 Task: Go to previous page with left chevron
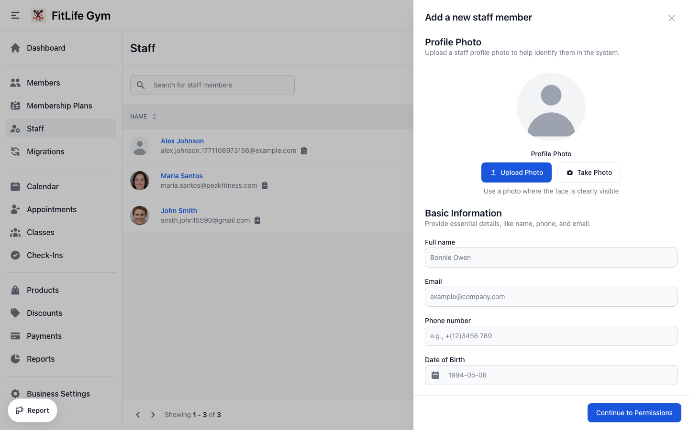pos(138,415)
